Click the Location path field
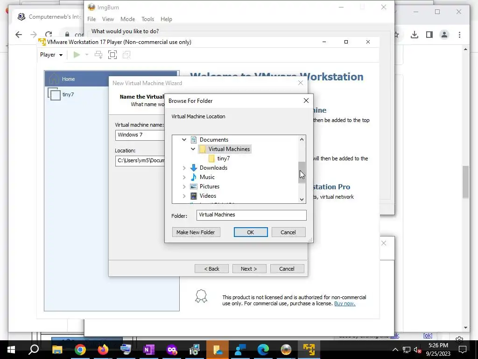The width and height of the screenshot is (478, 359). coord(140,161)
